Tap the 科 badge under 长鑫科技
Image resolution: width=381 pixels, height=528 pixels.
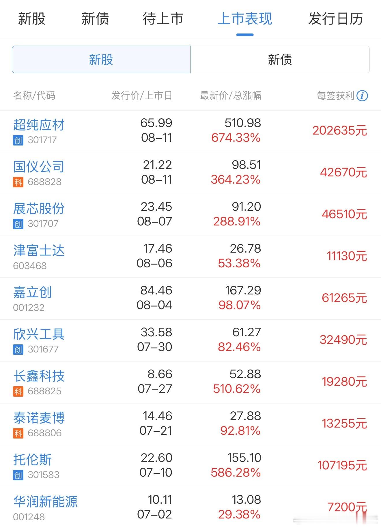(18, 392)
